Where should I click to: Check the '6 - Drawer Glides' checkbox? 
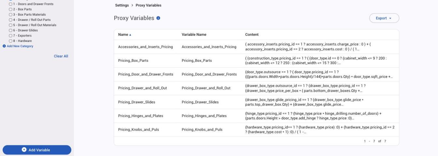[x=11, y=30]
